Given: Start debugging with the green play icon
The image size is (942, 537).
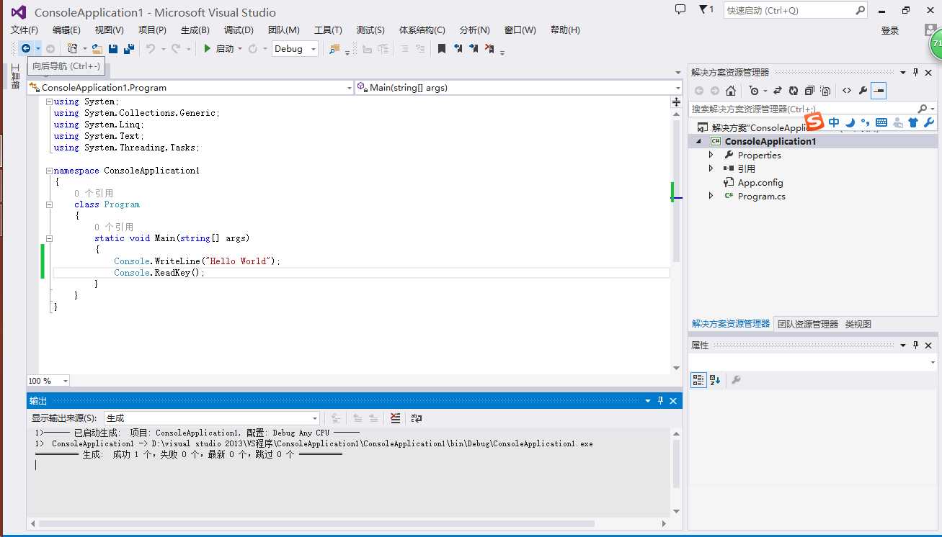Looking at the screenshot, I should [207, 49].
